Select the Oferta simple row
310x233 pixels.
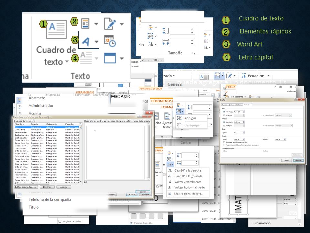coord(47,156)
